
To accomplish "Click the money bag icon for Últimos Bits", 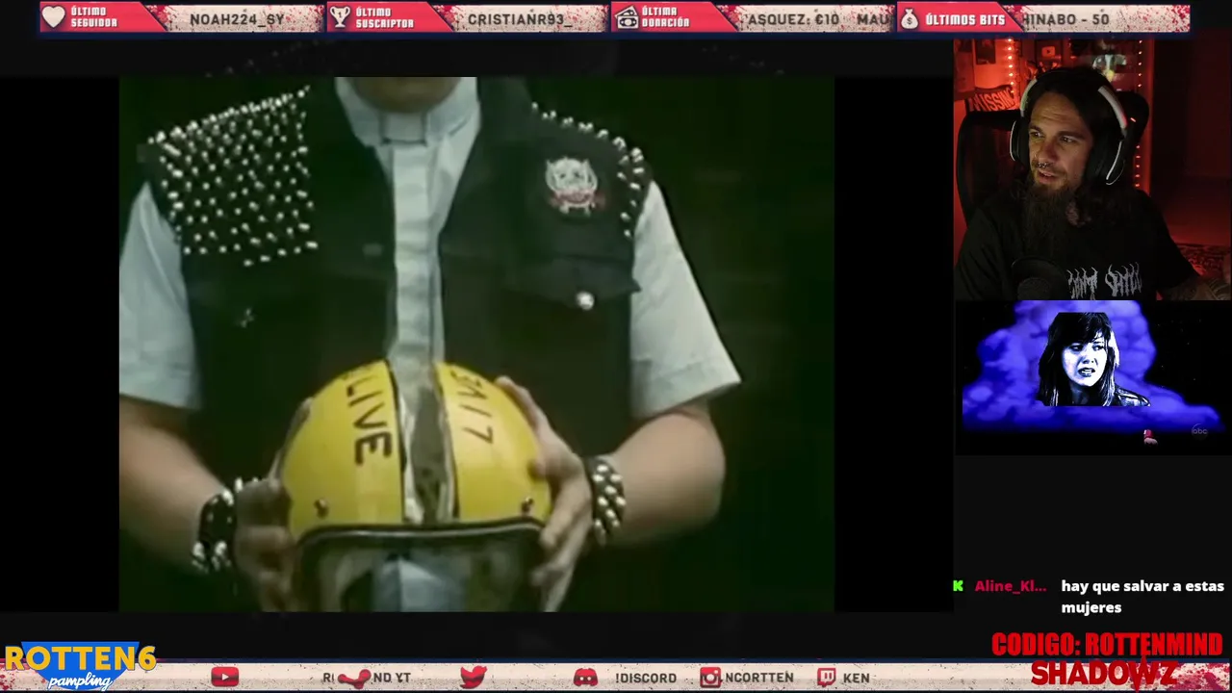I will click(910, 18).
